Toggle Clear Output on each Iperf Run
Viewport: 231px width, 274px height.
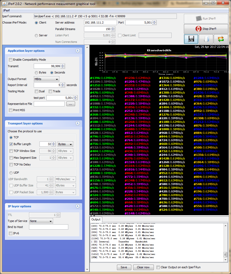158,267
